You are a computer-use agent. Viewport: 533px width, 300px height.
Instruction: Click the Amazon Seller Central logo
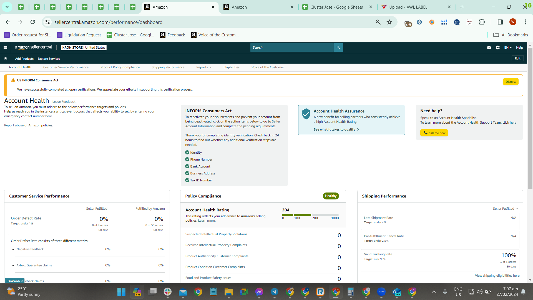(34, 47)
